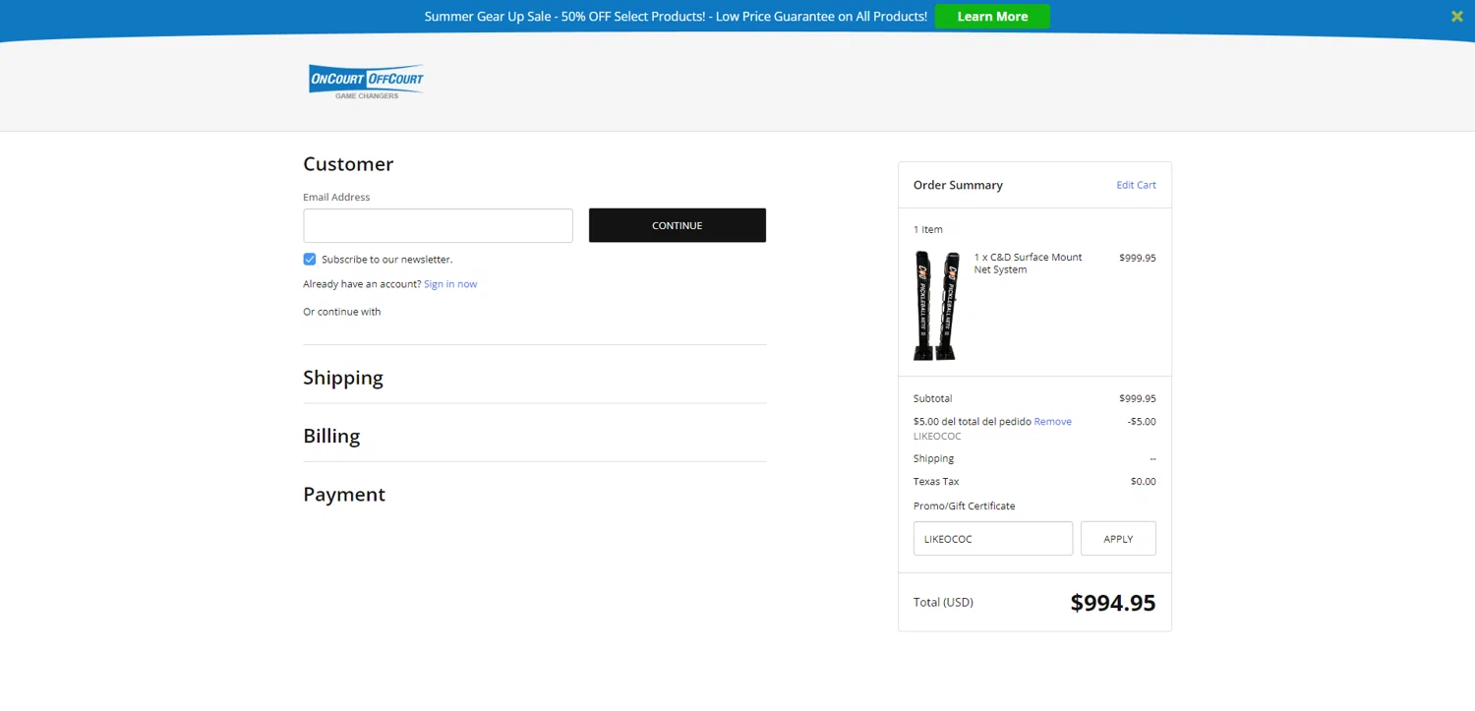Uncheck Subscribe to our newsletter
1475x711 pixels.
point(310,260)
